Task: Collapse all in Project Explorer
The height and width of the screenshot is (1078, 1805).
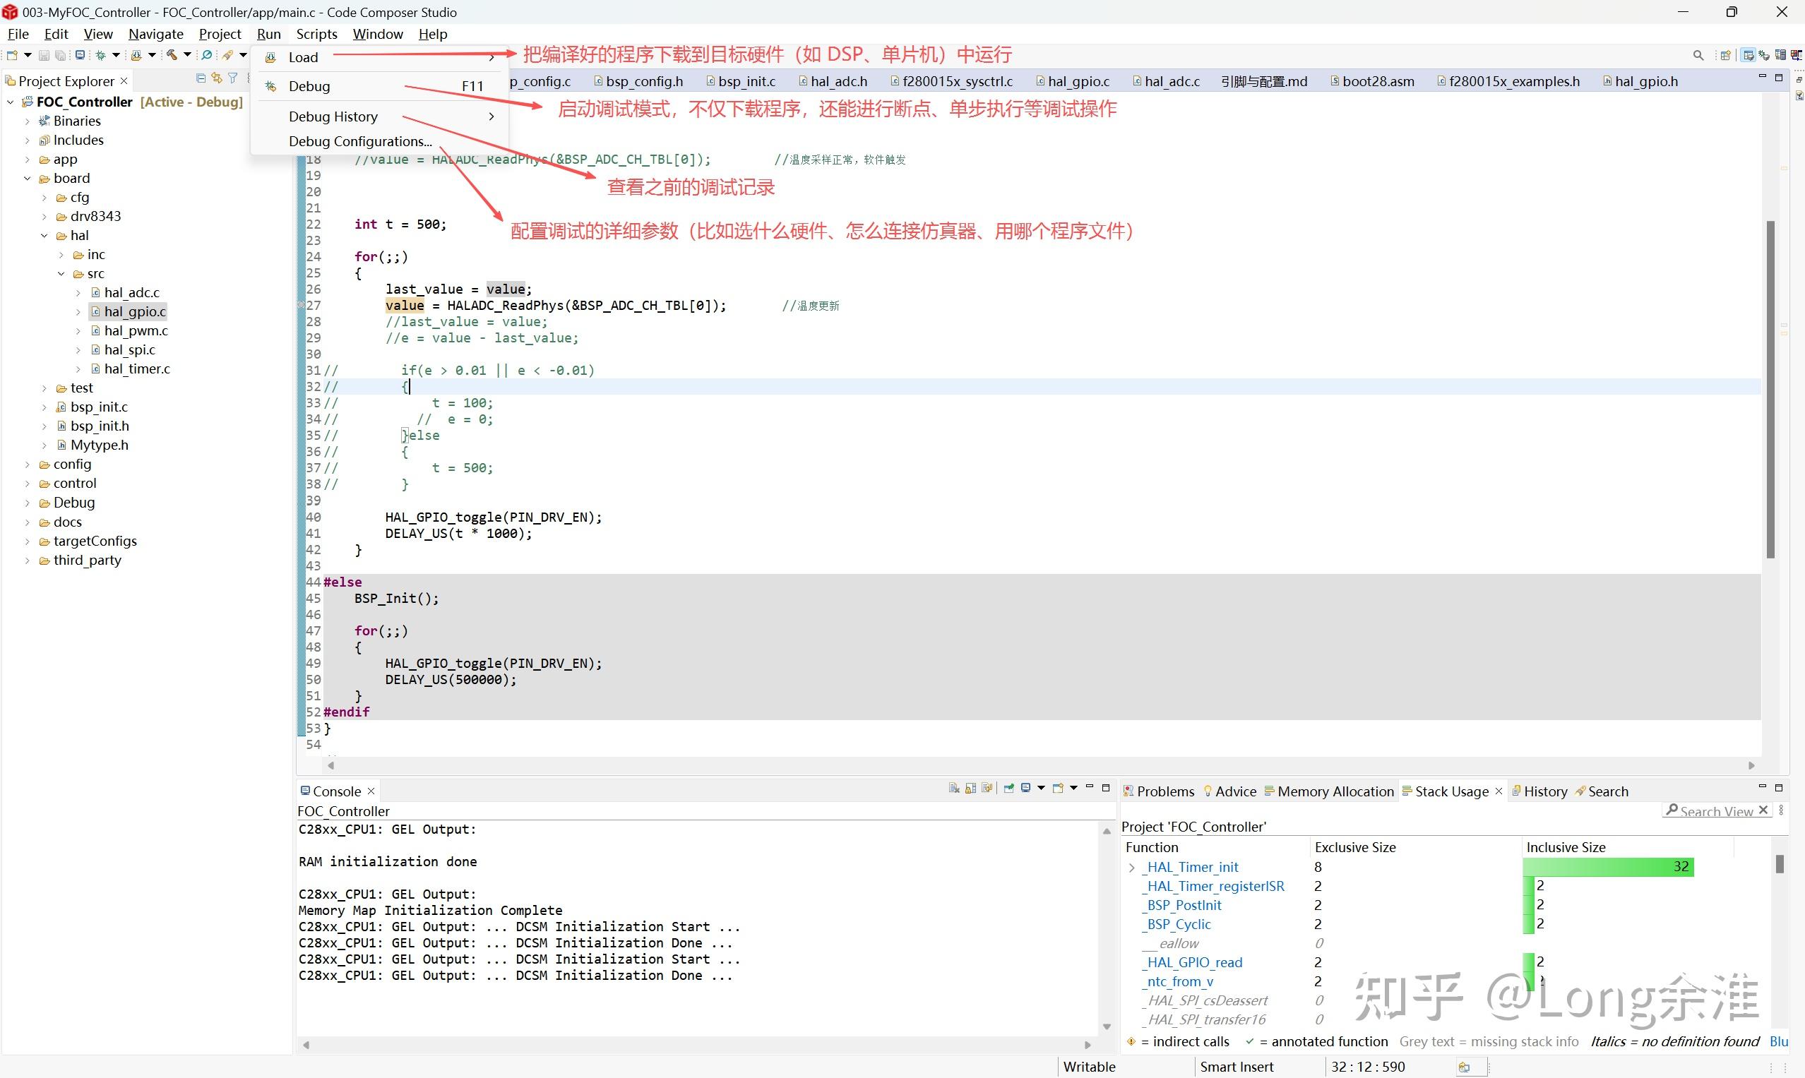Action: click(x=201, y=78)
